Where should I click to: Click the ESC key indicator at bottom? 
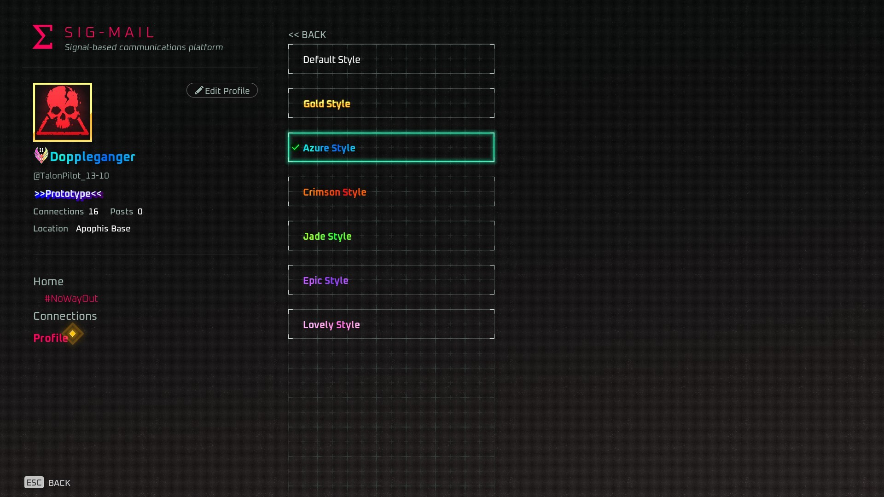(x=34, y=482)
